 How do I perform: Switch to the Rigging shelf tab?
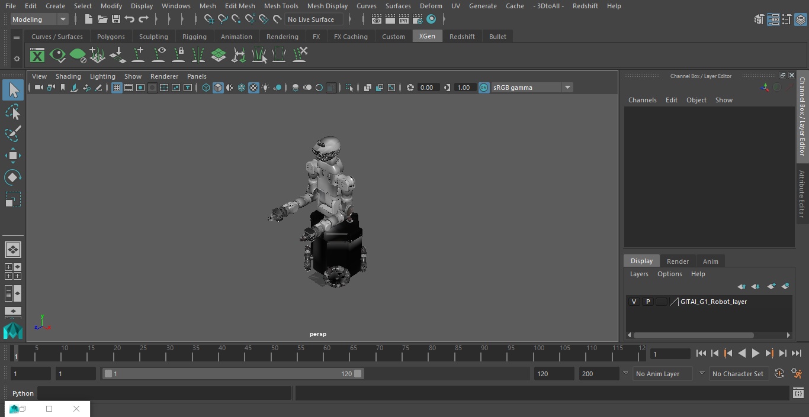click(194, 37)
